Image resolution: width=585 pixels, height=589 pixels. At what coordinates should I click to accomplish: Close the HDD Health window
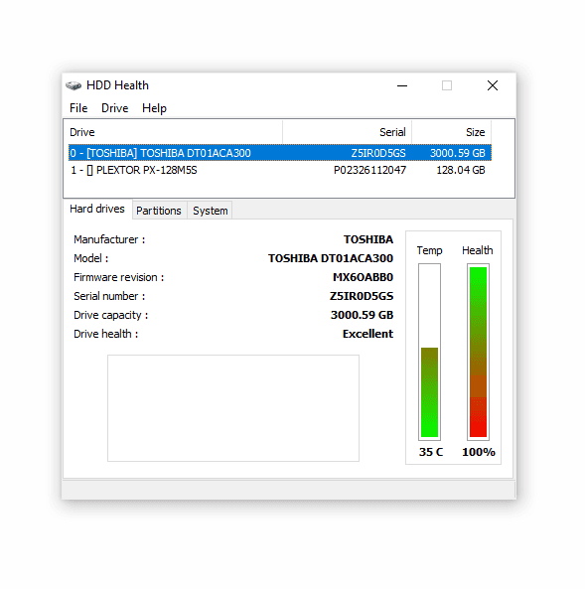[x=493, y=85]
